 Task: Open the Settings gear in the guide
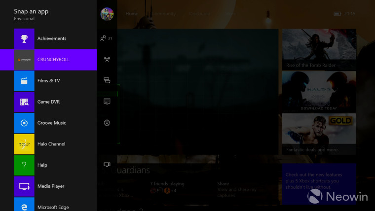[x=107, y=123]
